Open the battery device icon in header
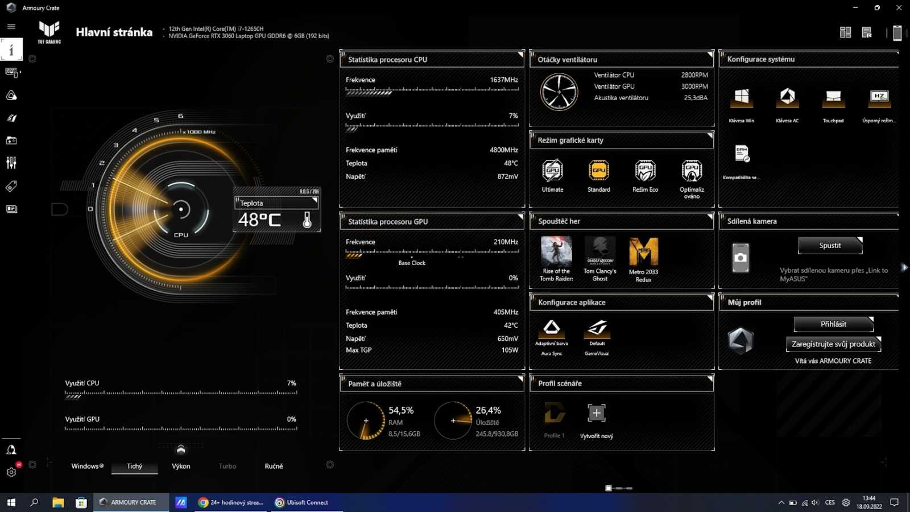This screenshot has width=910, height=512. pyautogui.click(x=897, y=33)
